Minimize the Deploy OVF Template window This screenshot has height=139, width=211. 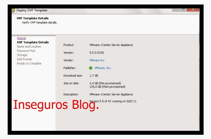click(x=176, y=10)
